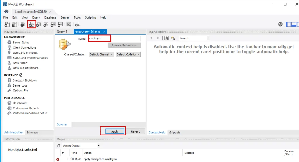Viewport: 299px width, 162px height.
Task: Switch to the Schemas navigator tab
Action: tap(32, 133)
